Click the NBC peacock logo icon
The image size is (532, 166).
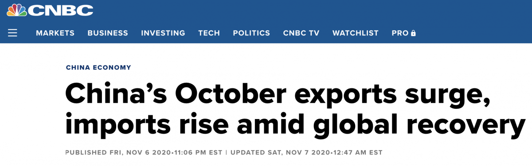[x=16, y=10]
